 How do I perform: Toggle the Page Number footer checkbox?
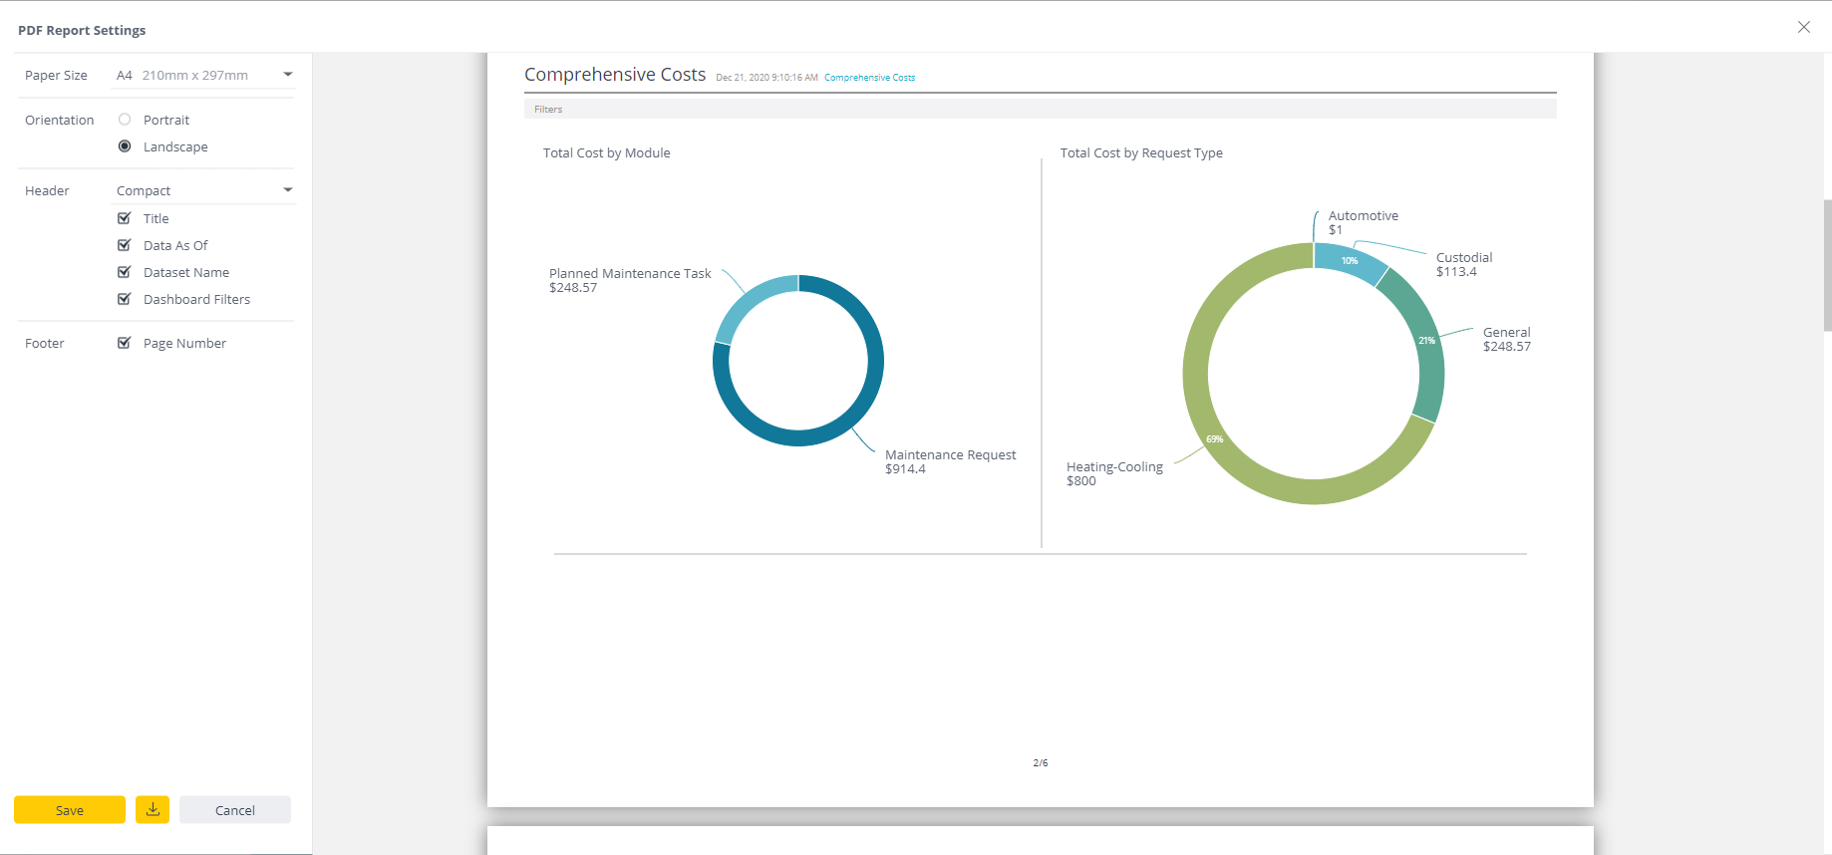pyautogui.click(x=125, y=343)
